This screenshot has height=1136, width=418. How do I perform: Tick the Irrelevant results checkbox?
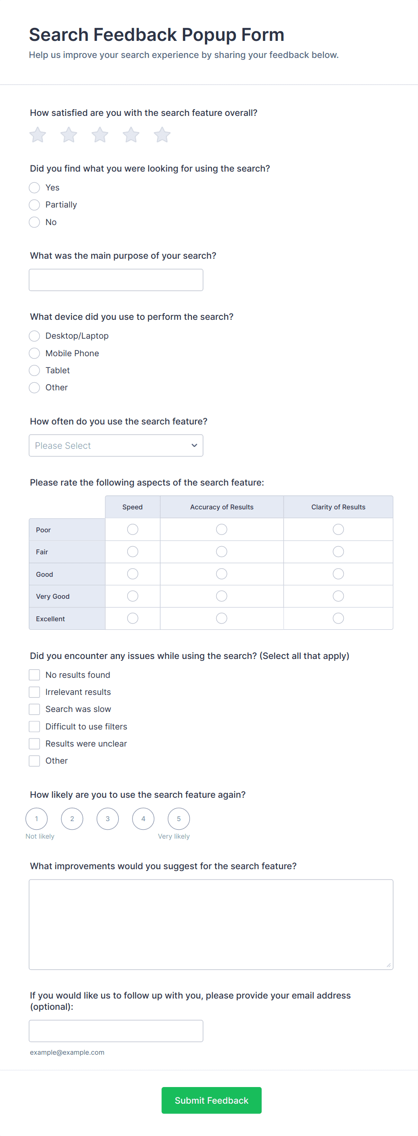pyautogui.click(x=35, y=692)
